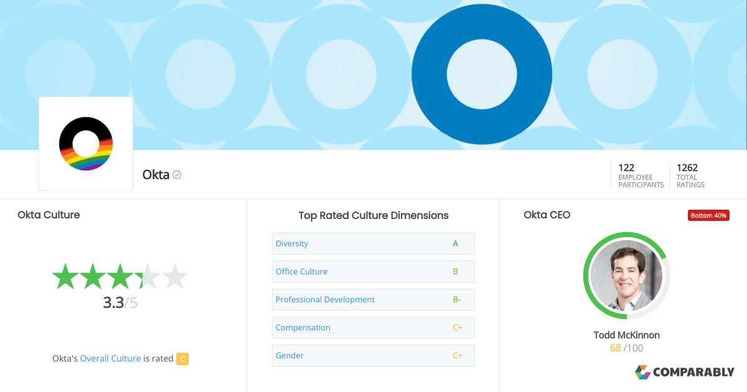Screen dimensions: 747x392
Task: Click the Okta company name heading
Action: coord(156,175)
